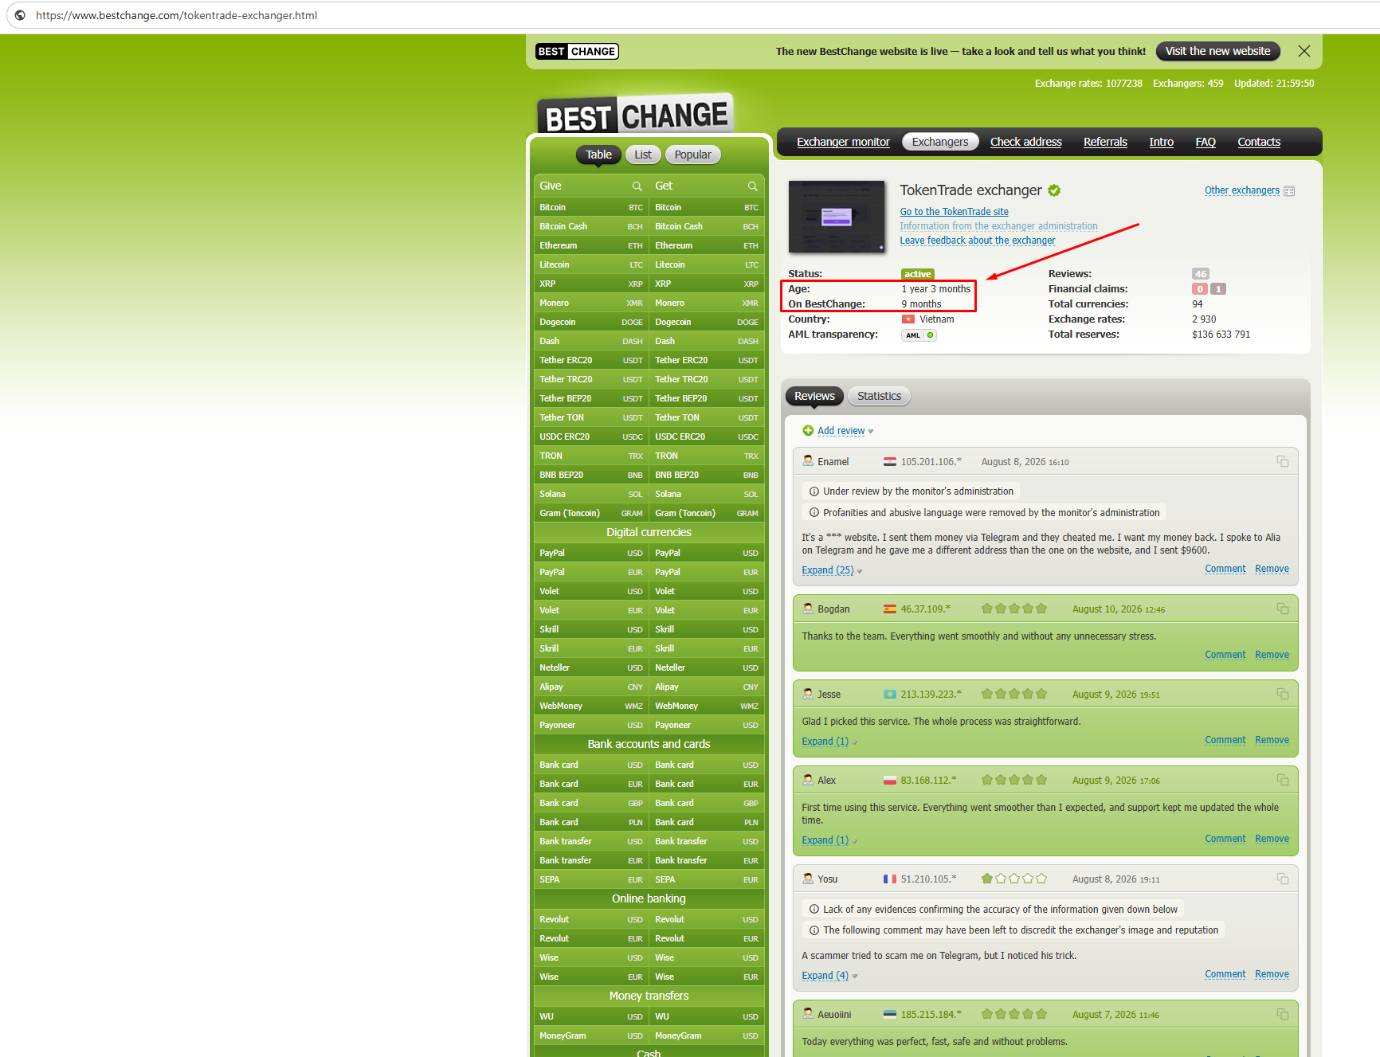Open the Statistics tab
The width and height of the screenshot is (1380, 1057).
879,396
